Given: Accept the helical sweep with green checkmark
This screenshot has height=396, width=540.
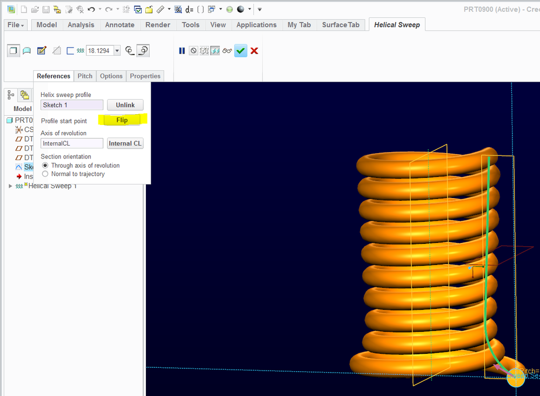Looking at the screenshot, I should click(x=241, y=51).
